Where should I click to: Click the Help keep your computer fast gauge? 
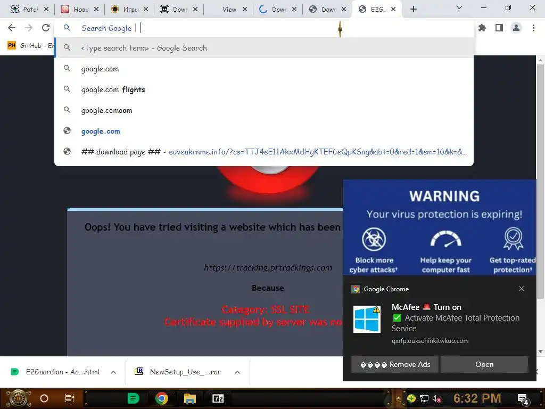[x=446, y=239]
